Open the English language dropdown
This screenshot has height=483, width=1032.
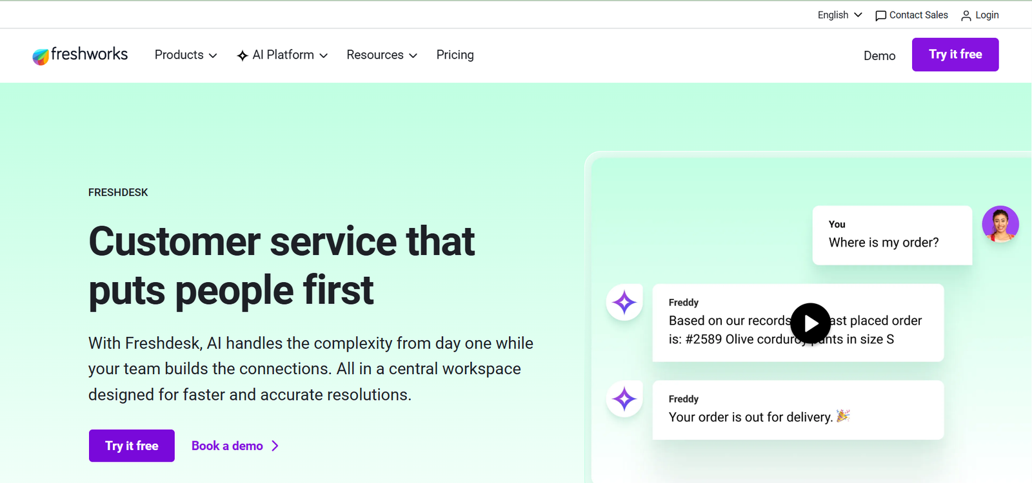pyautogui.click(x=840, y=15)
